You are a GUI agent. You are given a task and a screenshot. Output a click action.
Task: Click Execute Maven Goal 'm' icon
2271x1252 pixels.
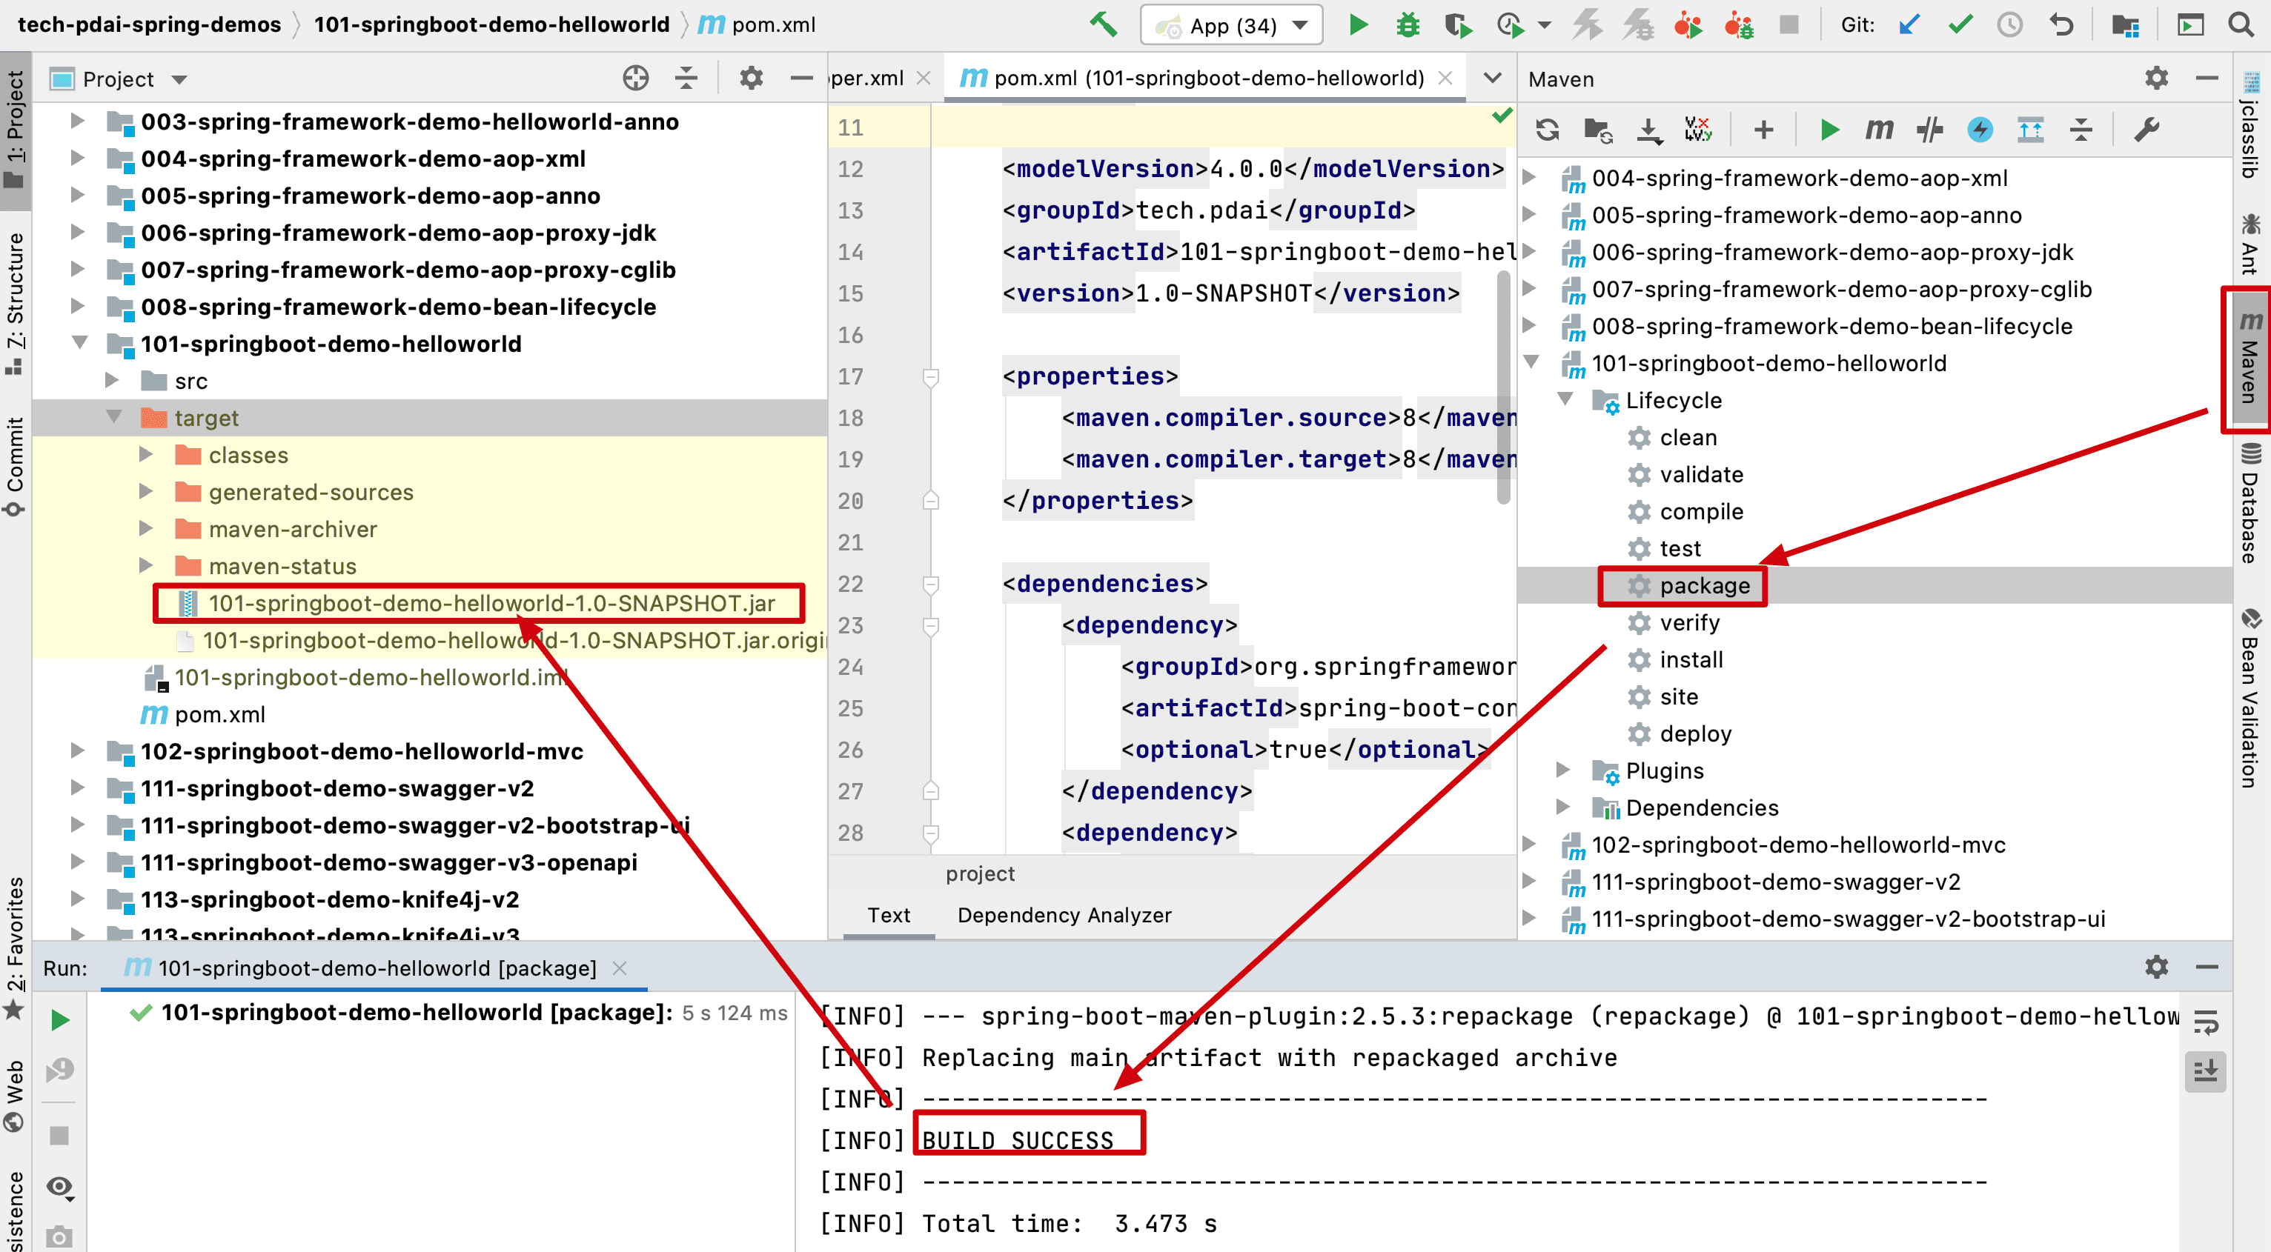[1879, 130]
